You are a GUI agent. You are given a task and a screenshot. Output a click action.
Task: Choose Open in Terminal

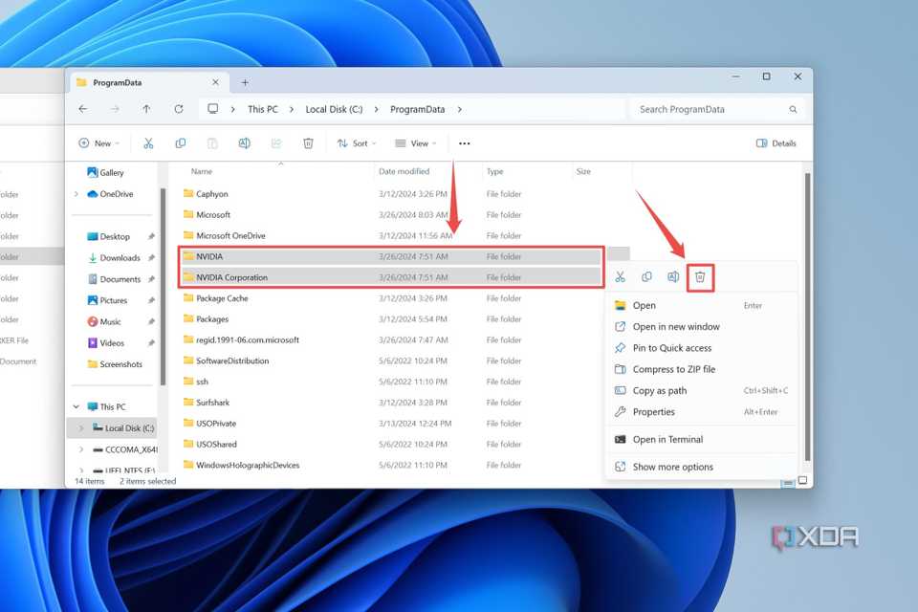click(701, 439)
